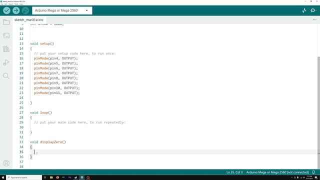Click the 'pinMode(pin11, OUTPUT);' line
The image size is (320, 180).
pyautogui.click(x=56, y=93)
